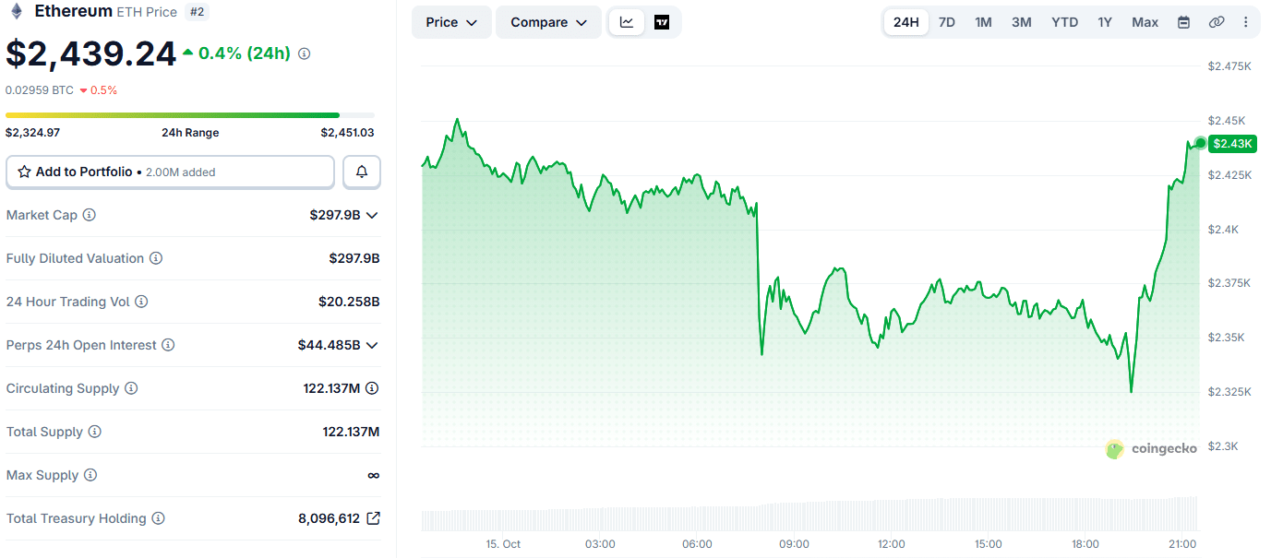1271x558 pixels.
Task: Click the $44.485B open interest value
Action: click(329, 345)
